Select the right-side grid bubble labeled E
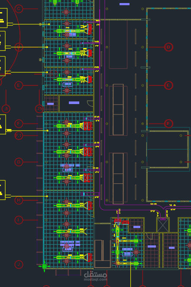Screen dimensions: 191x287 pos(168,85)
